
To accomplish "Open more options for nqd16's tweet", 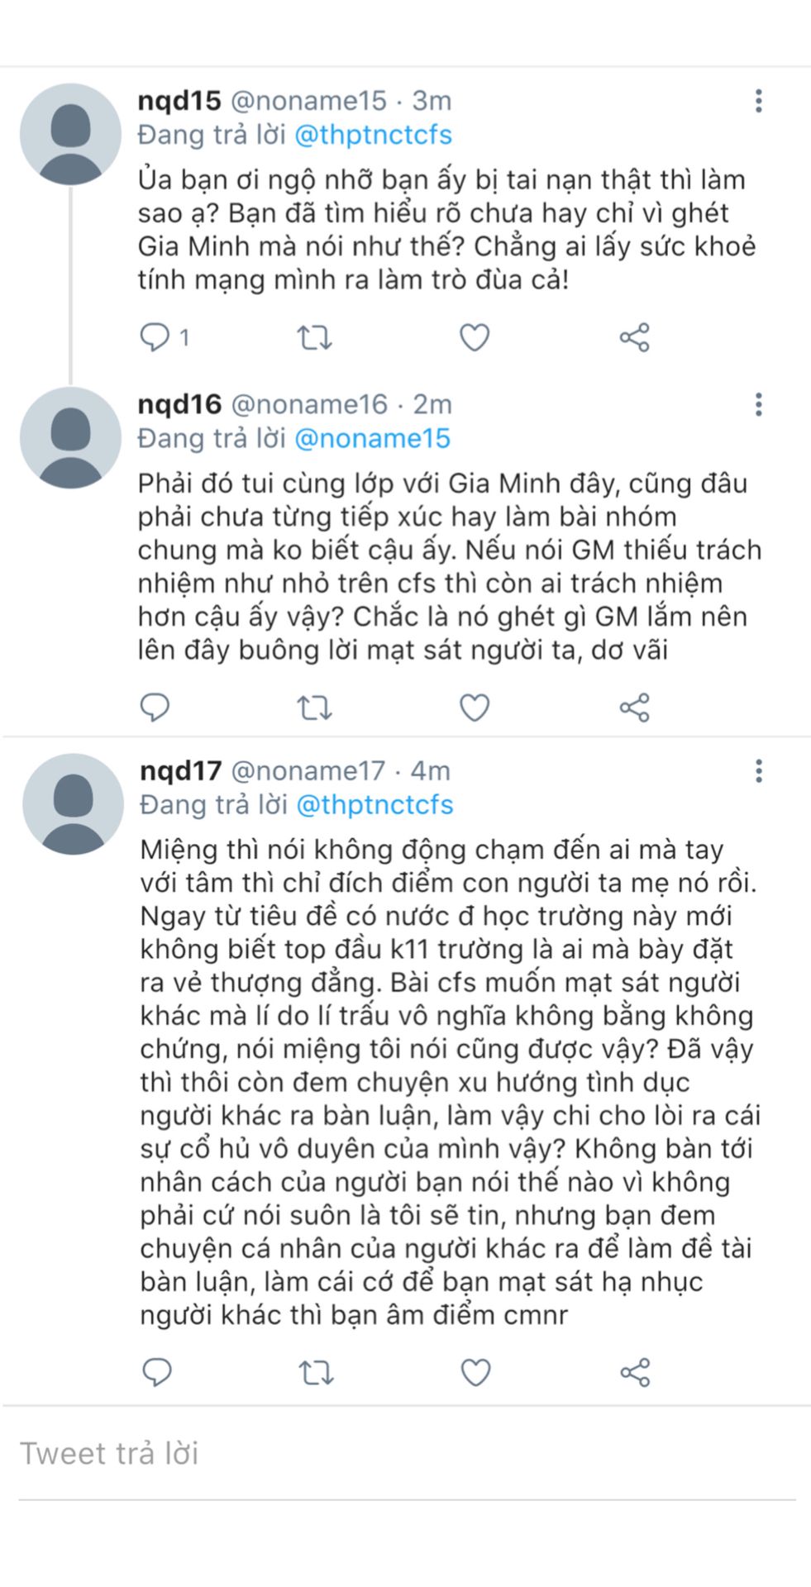I will [758, 405].
